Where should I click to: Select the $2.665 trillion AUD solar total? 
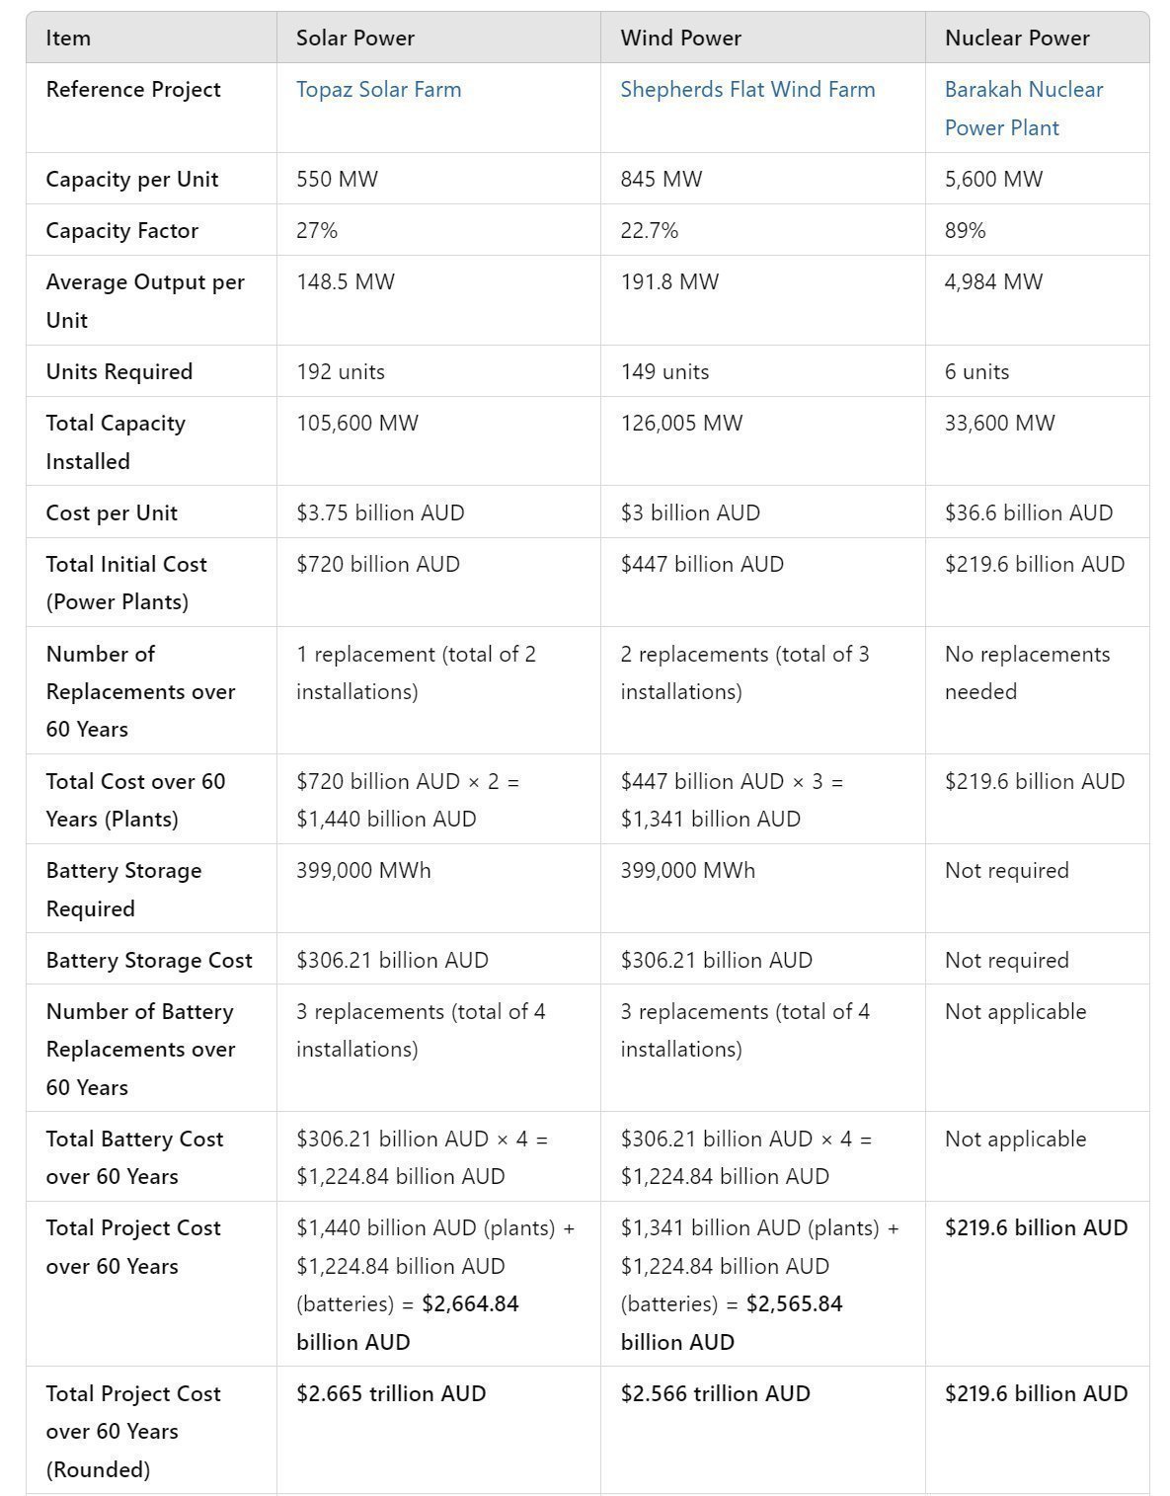[x=391, y=1394]
